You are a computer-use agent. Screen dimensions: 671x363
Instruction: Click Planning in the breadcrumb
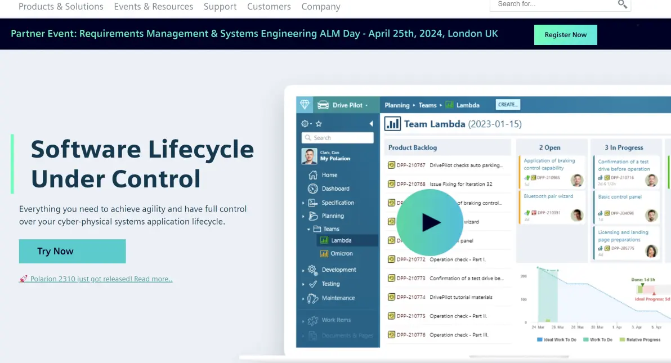[x=397, y=105]
